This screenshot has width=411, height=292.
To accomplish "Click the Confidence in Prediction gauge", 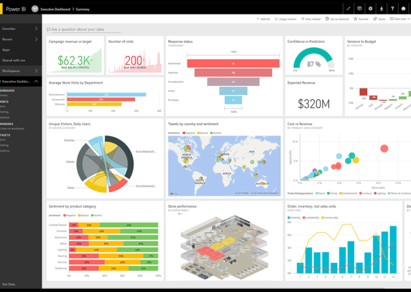I will pyautogui.click(x=313, y=58).
